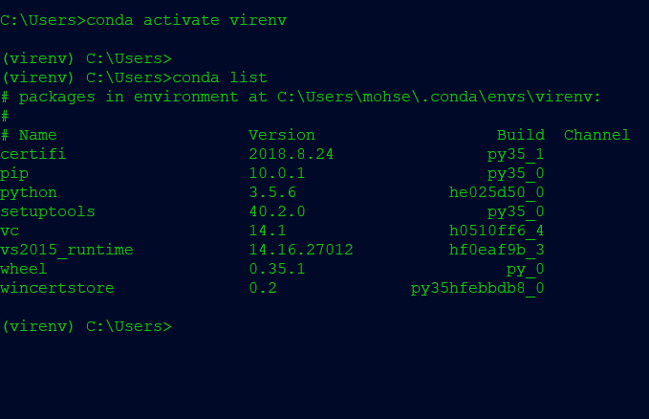Click the vs2015_runtime package name

67,250
